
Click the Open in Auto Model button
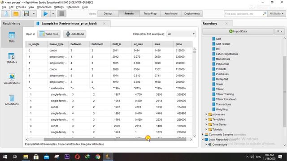click(75, 34)
